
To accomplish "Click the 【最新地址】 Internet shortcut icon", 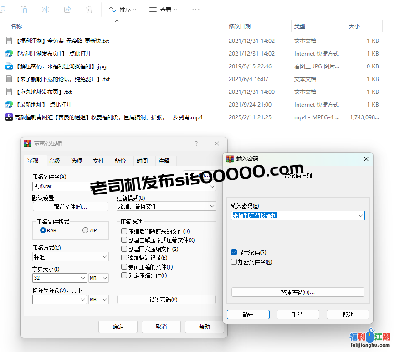I will pyautogui.click(x=9, y=104).
